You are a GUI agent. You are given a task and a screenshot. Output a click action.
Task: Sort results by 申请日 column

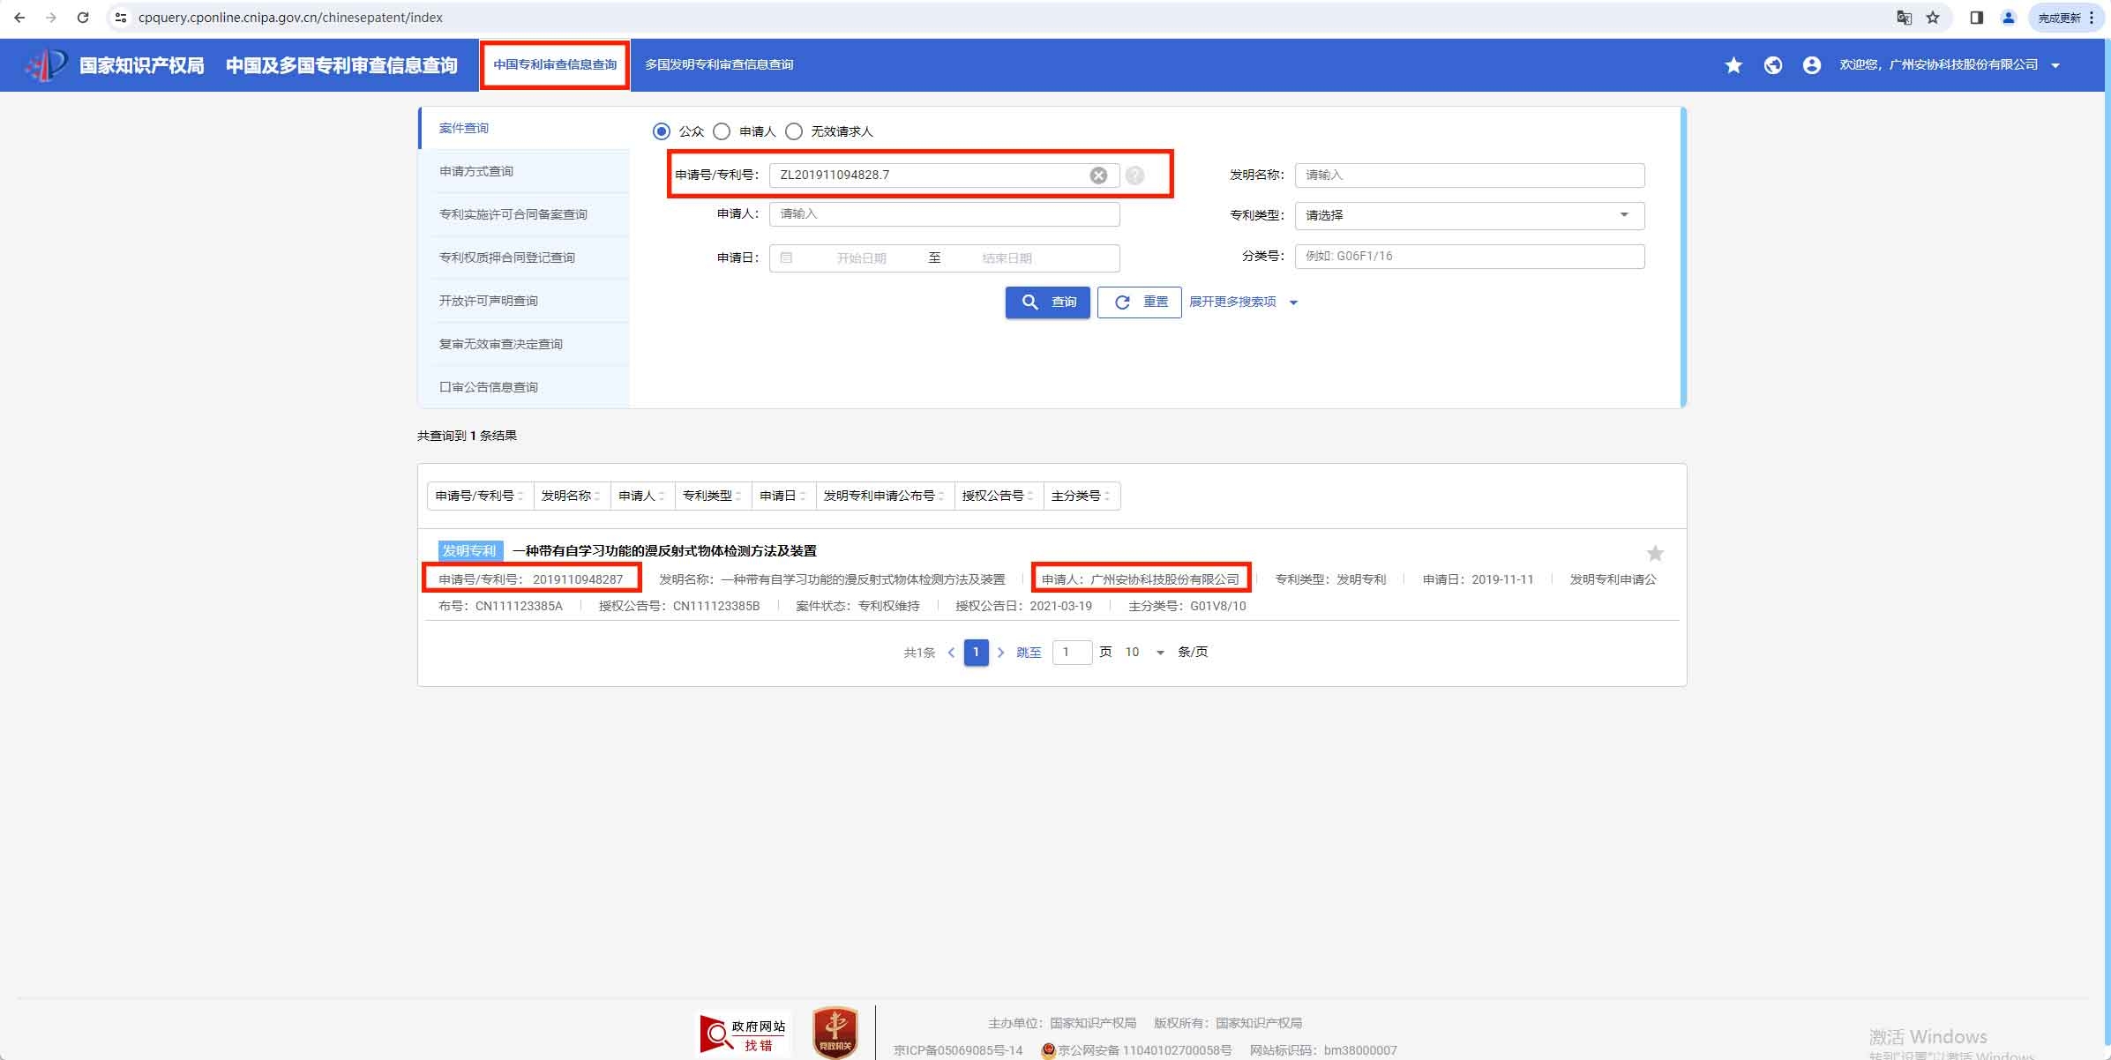(782, 496)
